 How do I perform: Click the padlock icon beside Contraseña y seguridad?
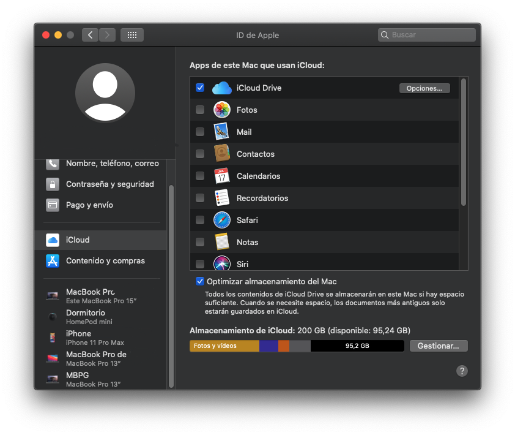[x=52, y=184]
